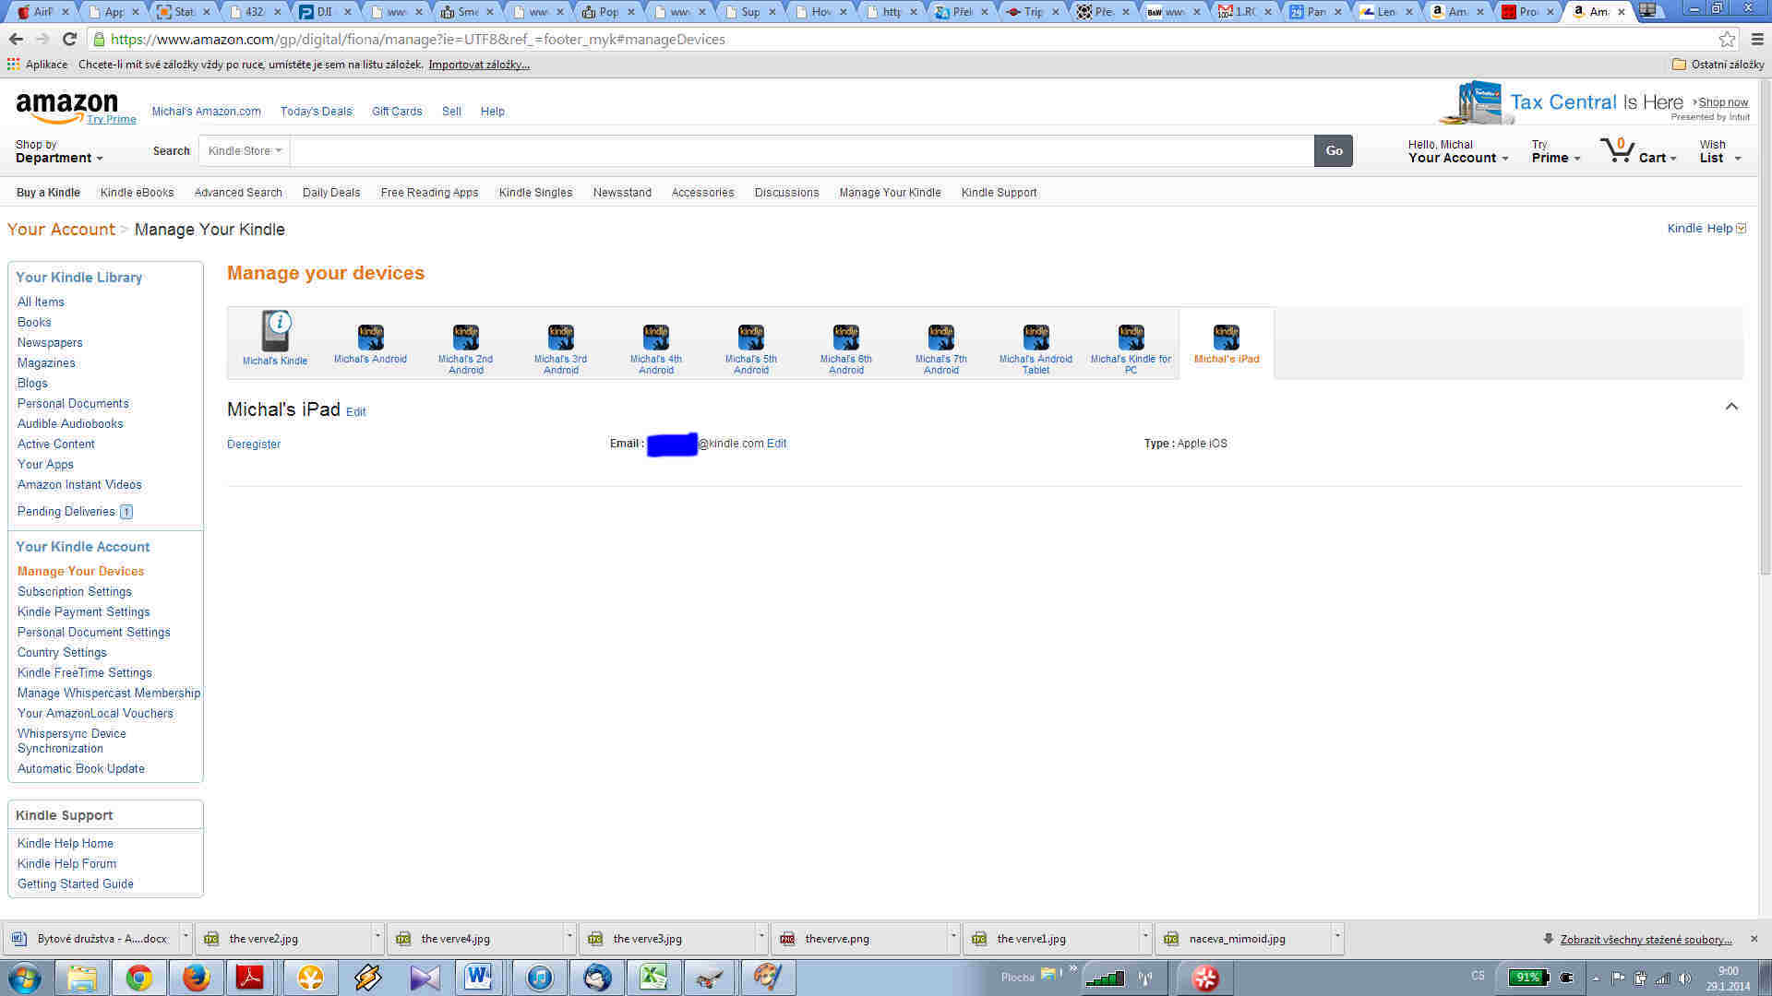
Task: Open Kindle Store search category dropdown
Action: pos(245,151)
